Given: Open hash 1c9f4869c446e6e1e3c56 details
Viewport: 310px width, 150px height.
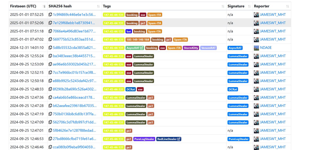Looking at the screenshot, I should (74, 15).
